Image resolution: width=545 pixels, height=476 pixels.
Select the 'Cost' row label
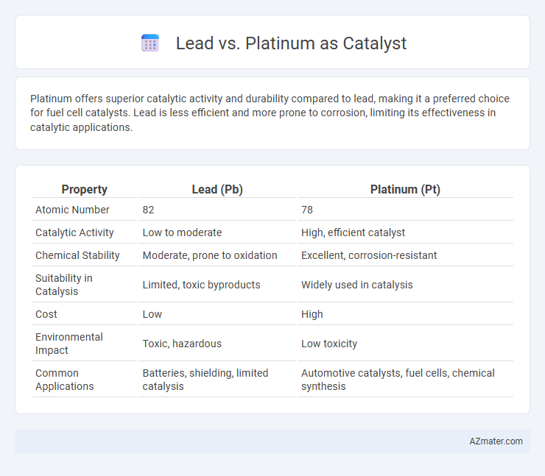click(x=46, y=314)
